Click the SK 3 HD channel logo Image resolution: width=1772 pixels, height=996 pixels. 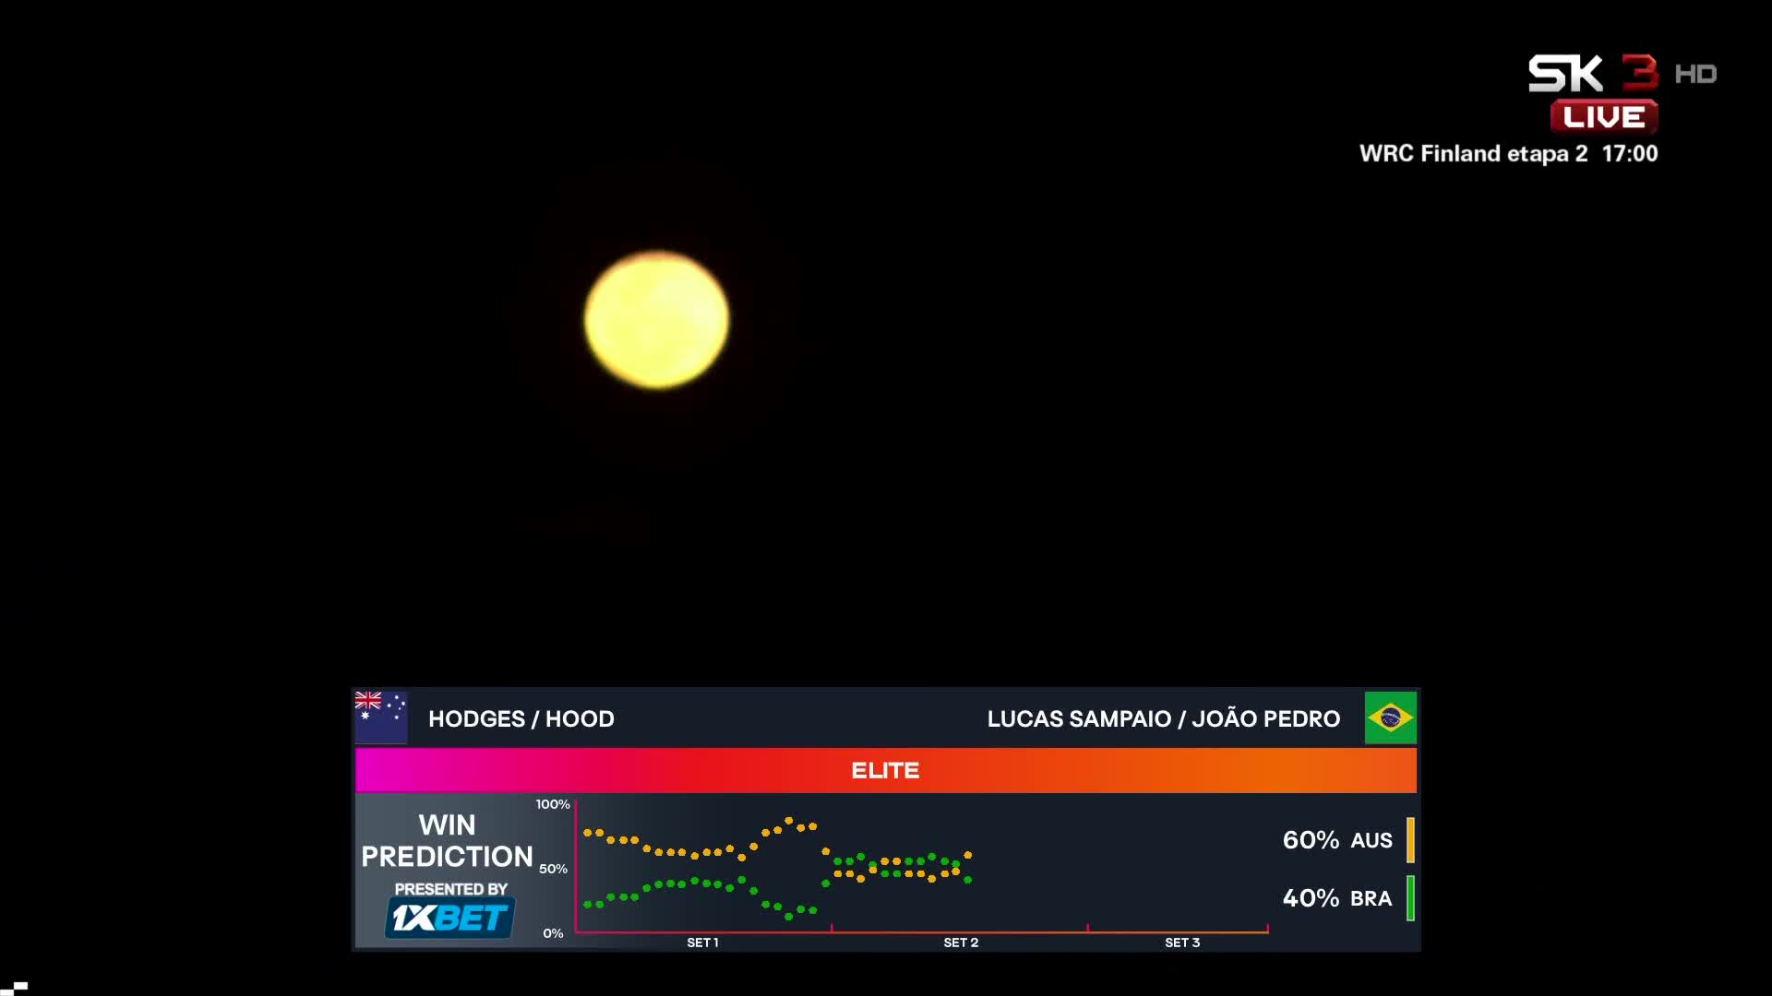click(x=1622, y=74)
